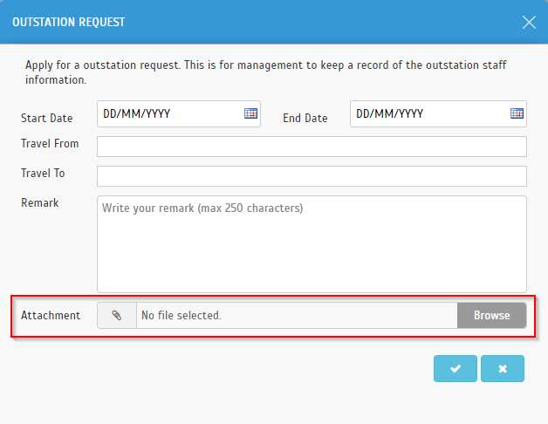Image resolution: width=548 pixels, height=424 pixels.
Task: Close the Outstation Request dialog
Action: point(529,23)
